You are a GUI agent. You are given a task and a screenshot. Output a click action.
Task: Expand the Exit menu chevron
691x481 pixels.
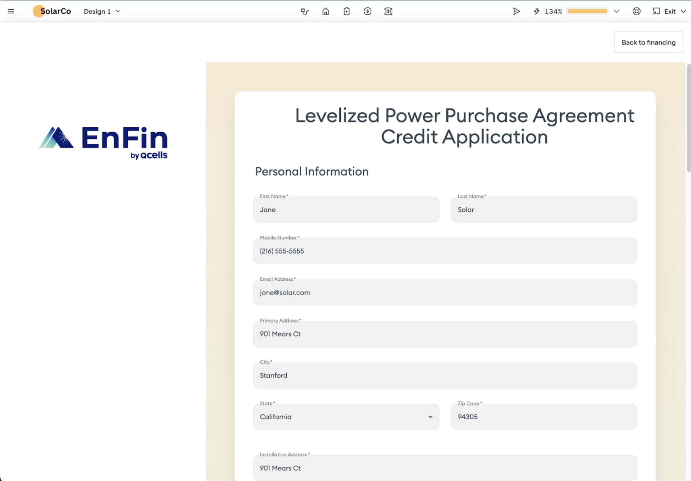[683, 11]
